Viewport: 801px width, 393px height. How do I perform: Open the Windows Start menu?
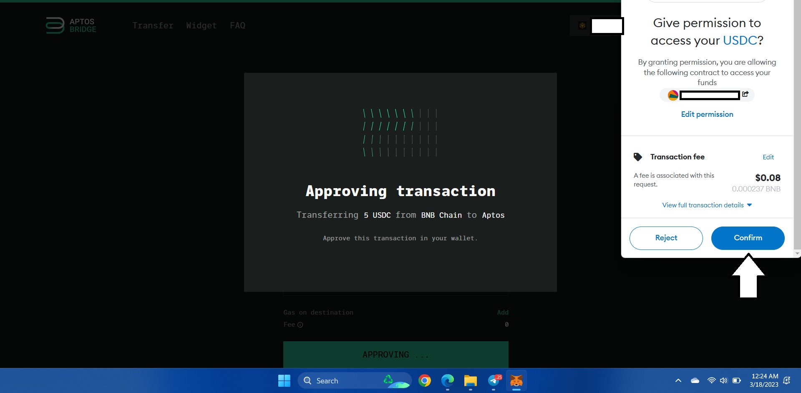[284, 381]
